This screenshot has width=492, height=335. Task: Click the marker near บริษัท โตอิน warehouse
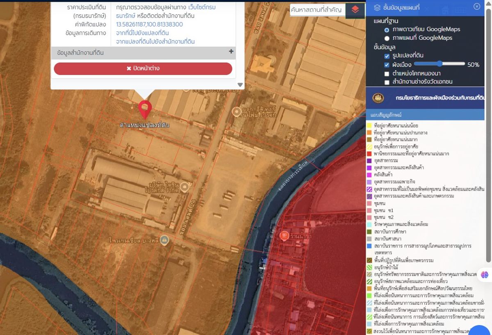[184, 187]
